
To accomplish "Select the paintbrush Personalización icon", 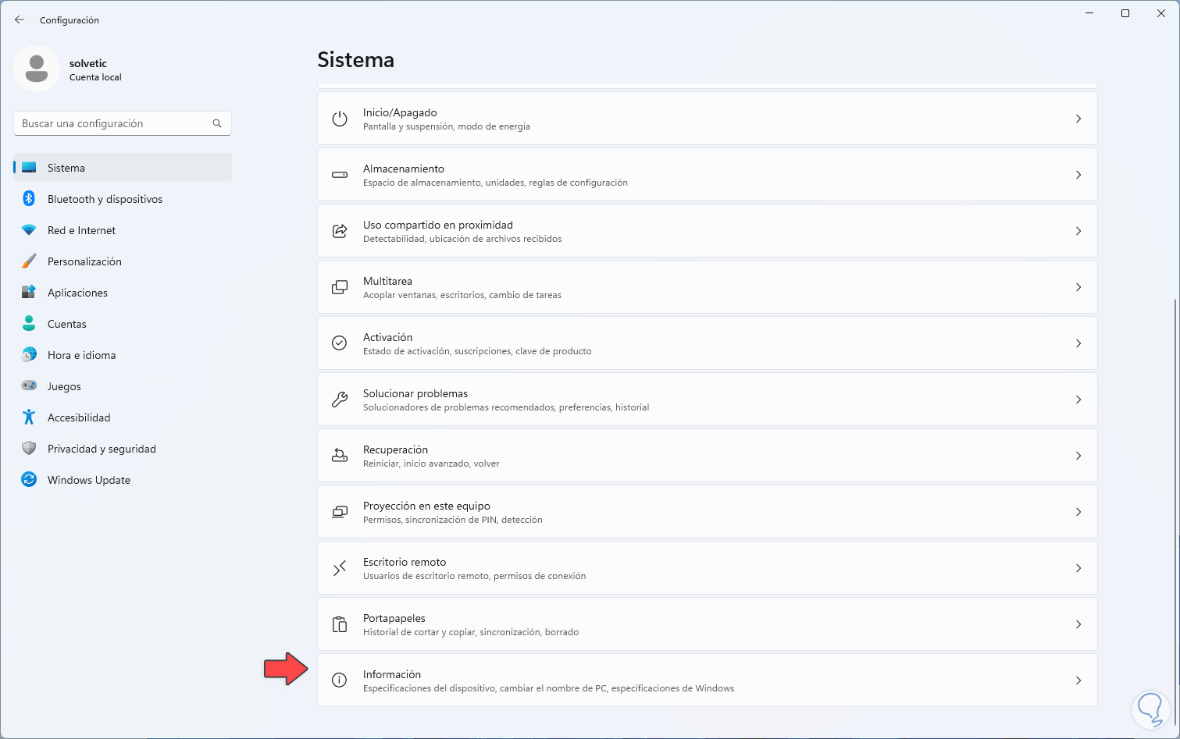I will click(x=29, y=261).
